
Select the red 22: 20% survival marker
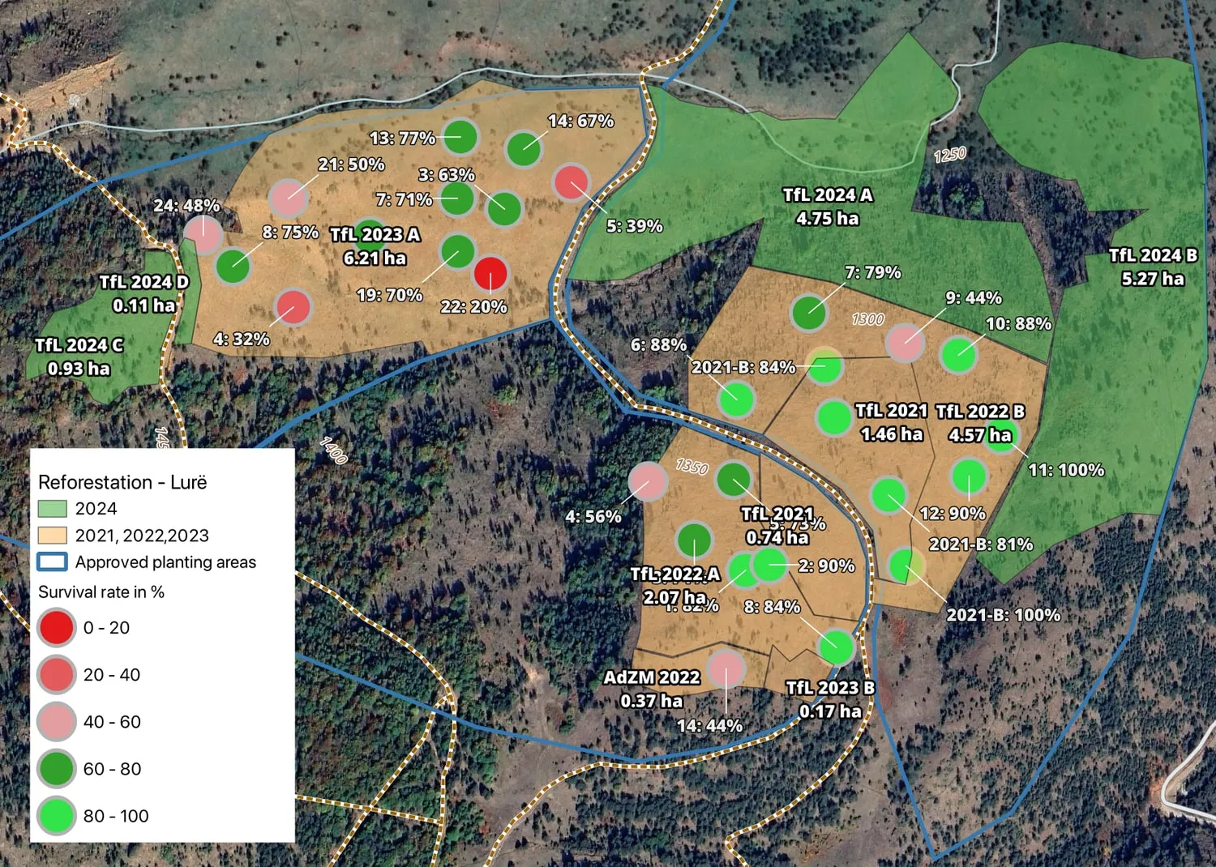pos(490,274)
